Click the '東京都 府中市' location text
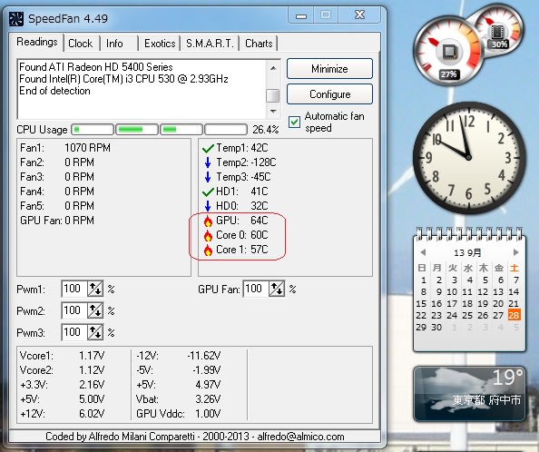The image size is (539, 452). [486, 400]
